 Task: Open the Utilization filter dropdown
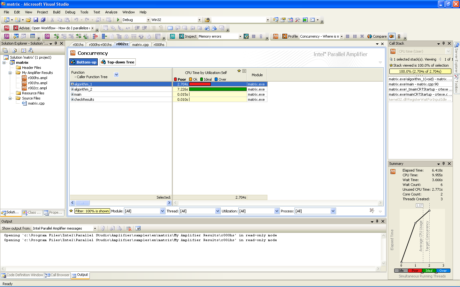[277, 211]
